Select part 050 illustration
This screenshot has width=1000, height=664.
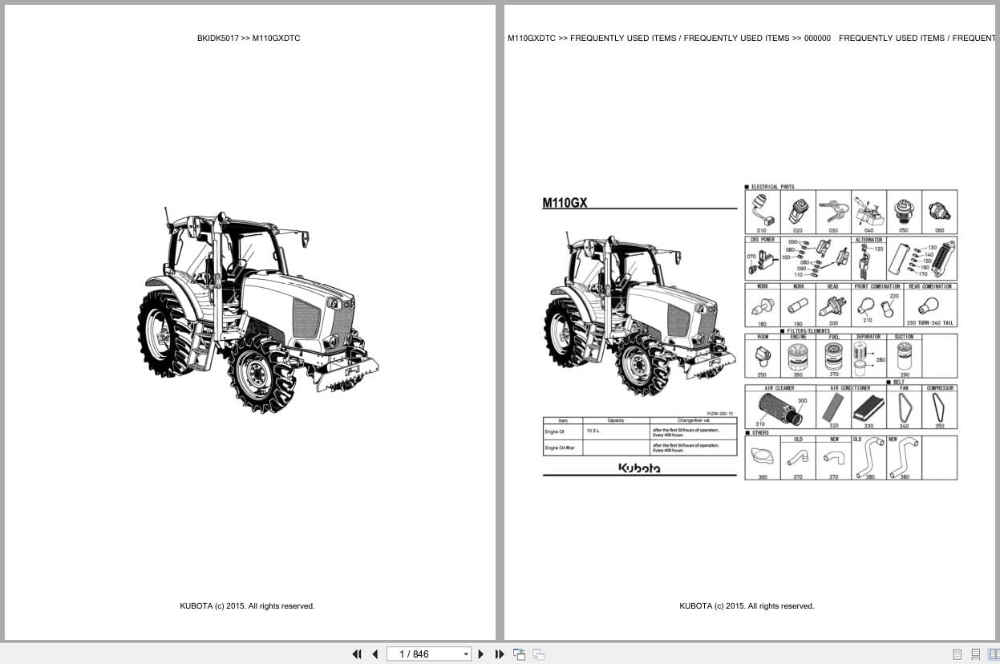click(904, 212)
